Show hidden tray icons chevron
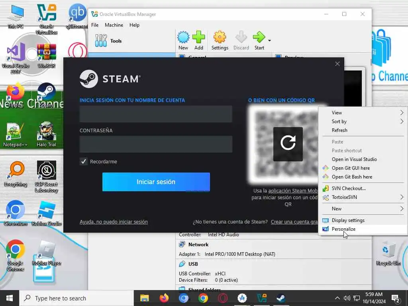Image resolution: width=408 pixels, height=306 pixels. click(x=337, y=298)
